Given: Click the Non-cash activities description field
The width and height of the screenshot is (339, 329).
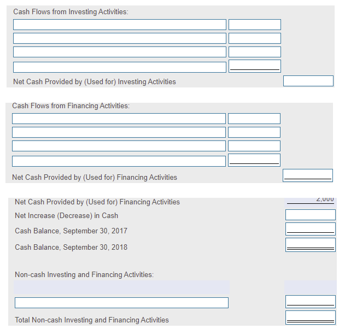Looking at the screenshot, I should (121, 303).
